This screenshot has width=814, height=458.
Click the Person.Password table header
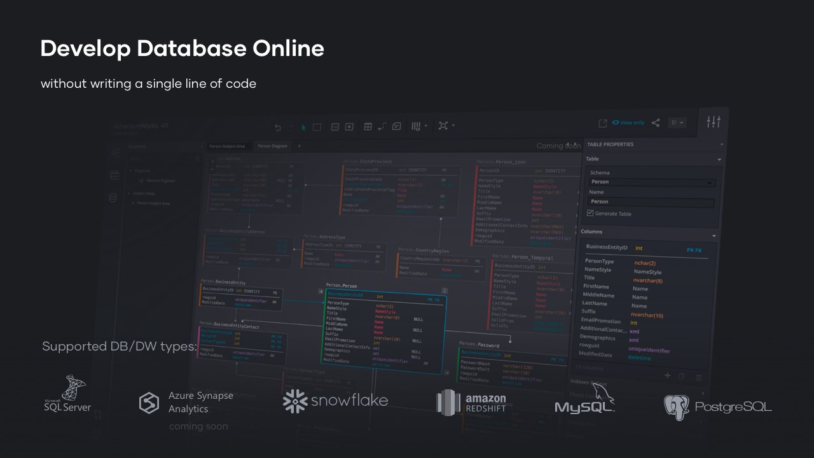click(479, 345)
